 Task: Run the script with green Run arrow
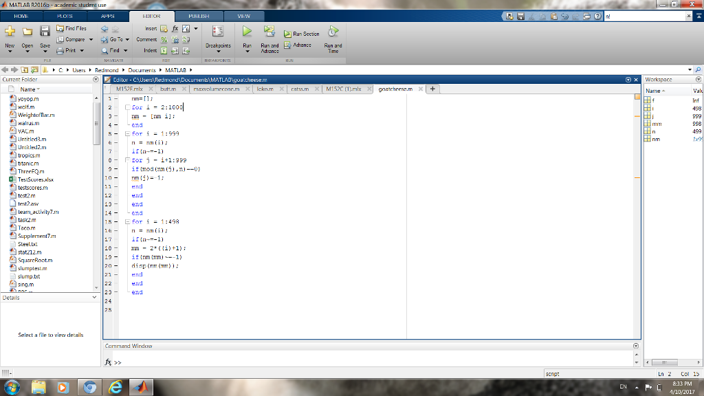click(247, 32)
